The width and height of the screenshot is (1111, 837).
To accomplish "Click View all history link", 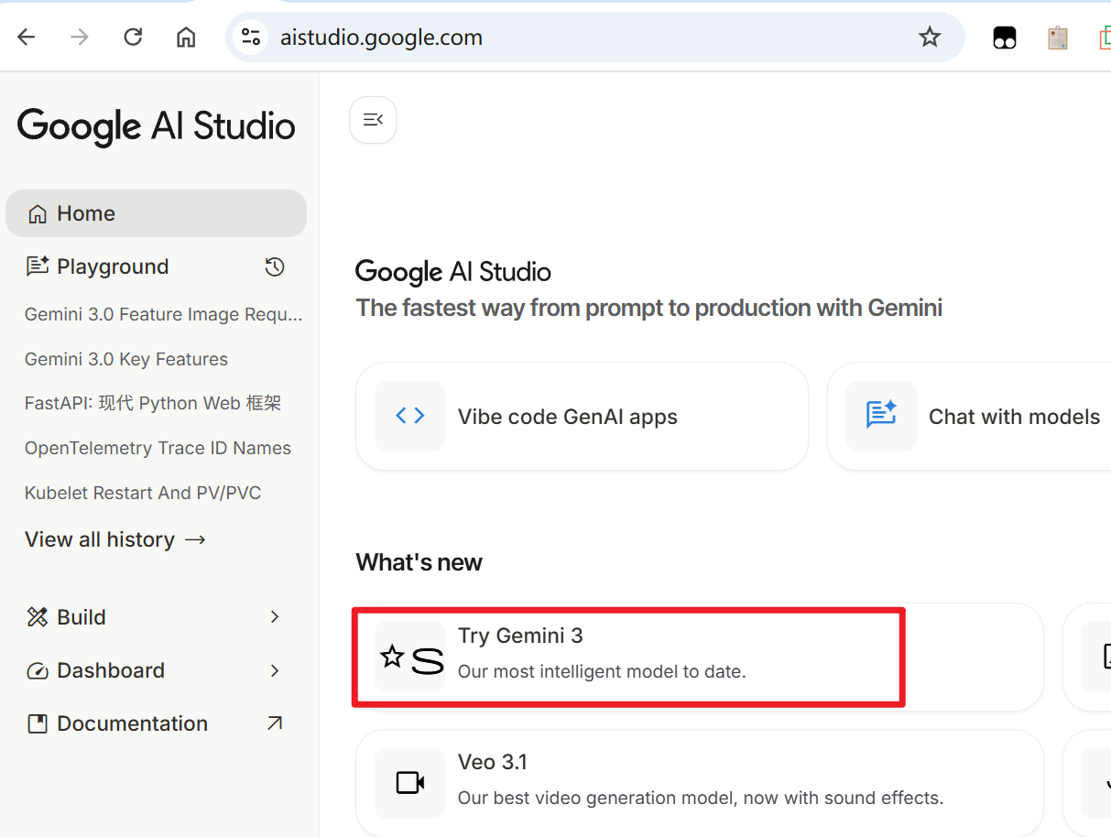I will tap(115, 539).
